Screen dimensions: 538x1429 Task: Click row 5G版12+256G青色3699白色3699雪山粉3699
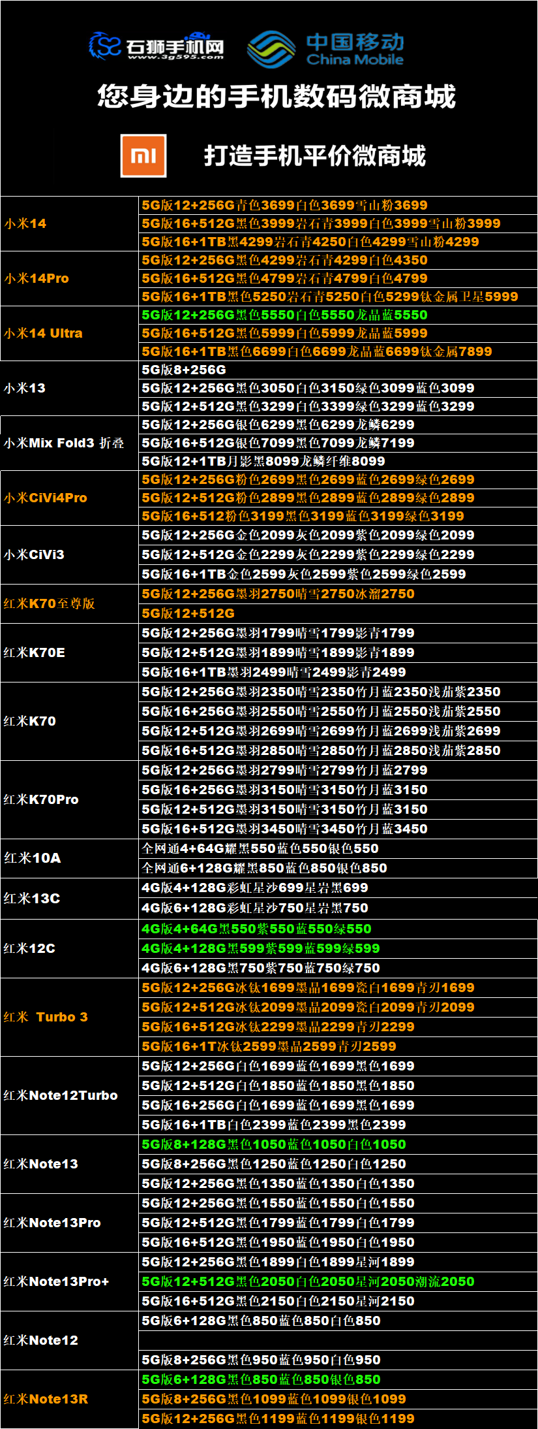[338, 205]
